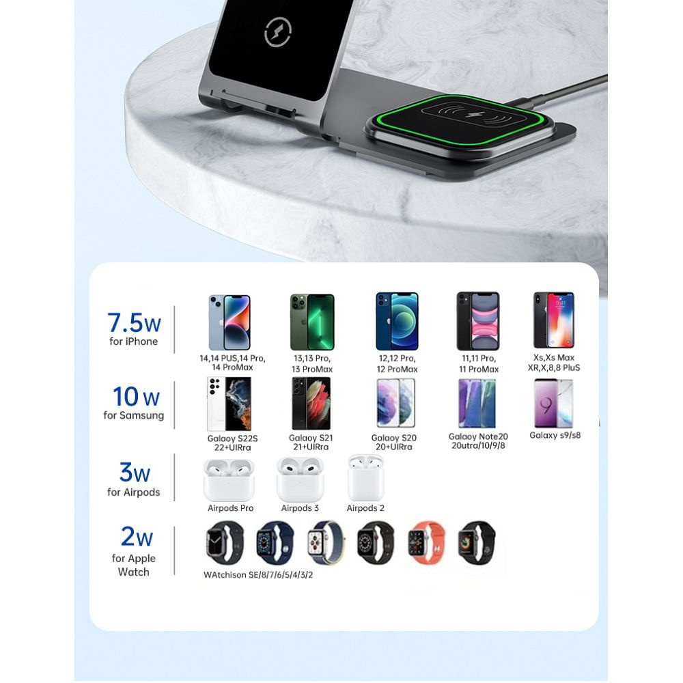The width and height of the screenshot is (683, 683).
Task: Click the iPhone 14 series phone image
Action: tap(229, 322)
